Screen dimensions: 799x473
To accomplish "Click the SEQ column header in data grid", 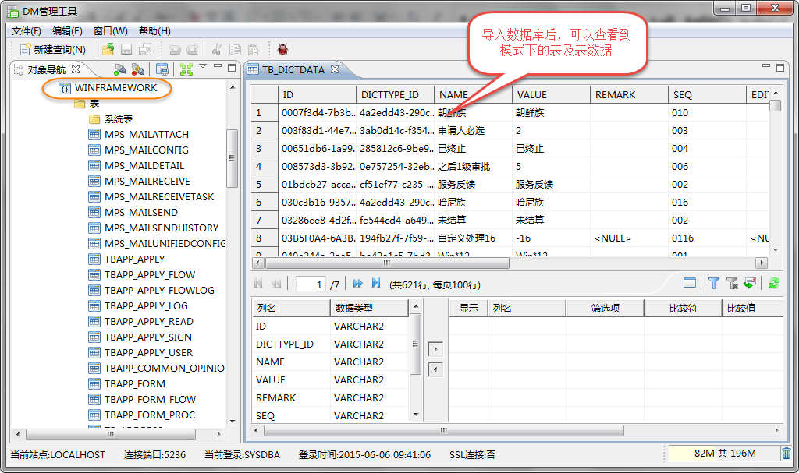I will [707, 95].
